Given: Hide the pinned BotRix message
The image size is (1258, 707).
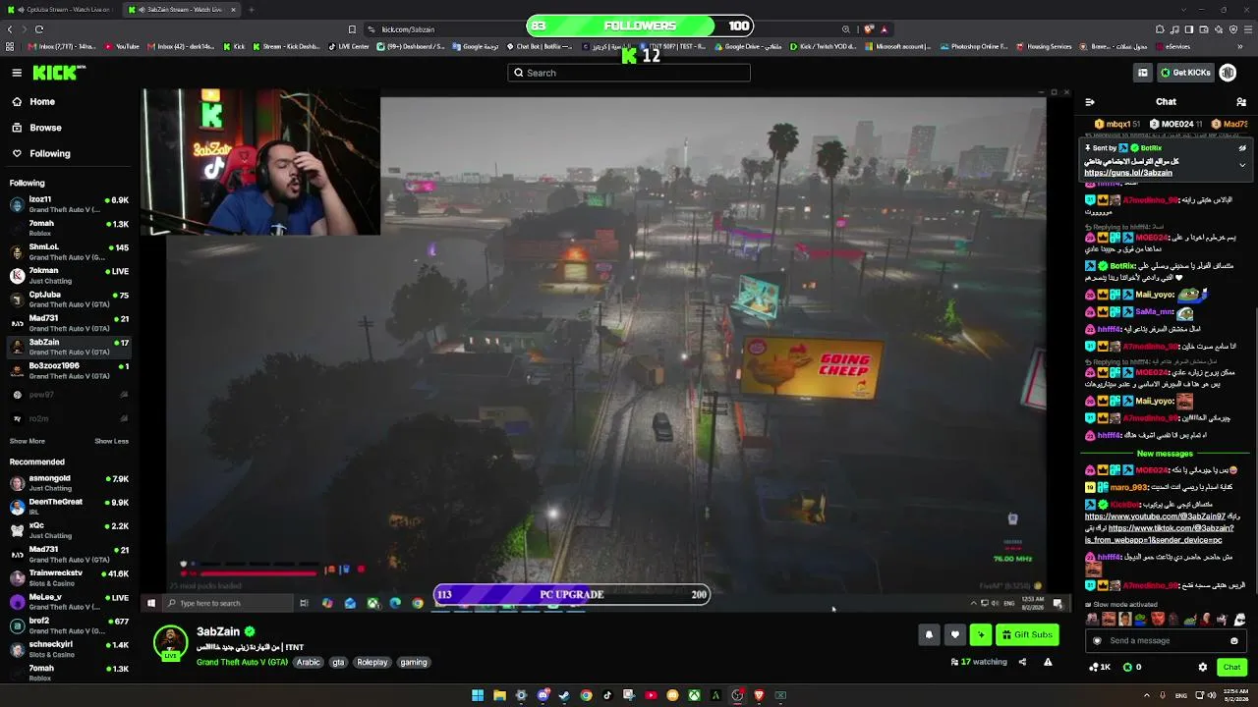Looking at the screenshot, I should [x=1242, y=148].
